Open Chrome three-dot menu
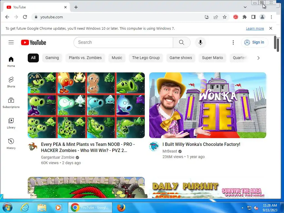The image size is (284, 213). pyautogui.click(x=271, y=17)
